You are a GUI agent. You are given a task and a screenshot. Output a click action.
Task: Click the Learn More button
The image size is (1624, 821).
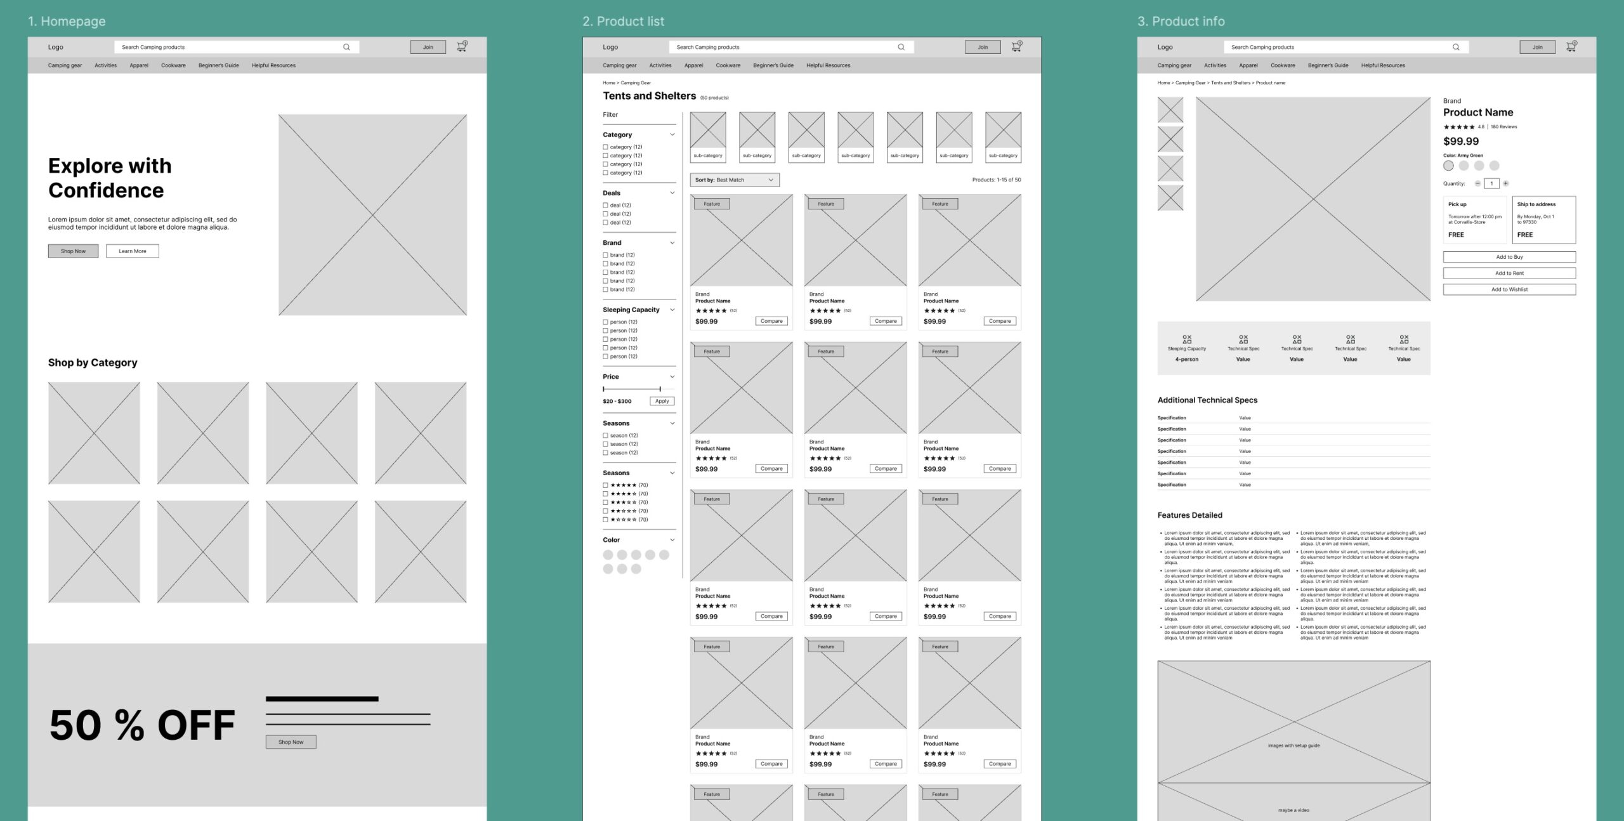[133, 251]
